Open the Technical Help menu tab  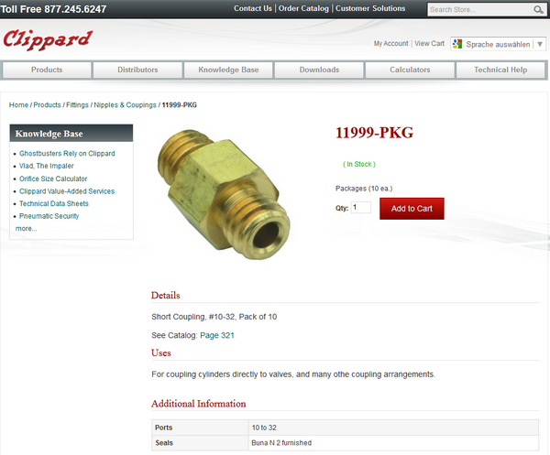tap(500, 70)
